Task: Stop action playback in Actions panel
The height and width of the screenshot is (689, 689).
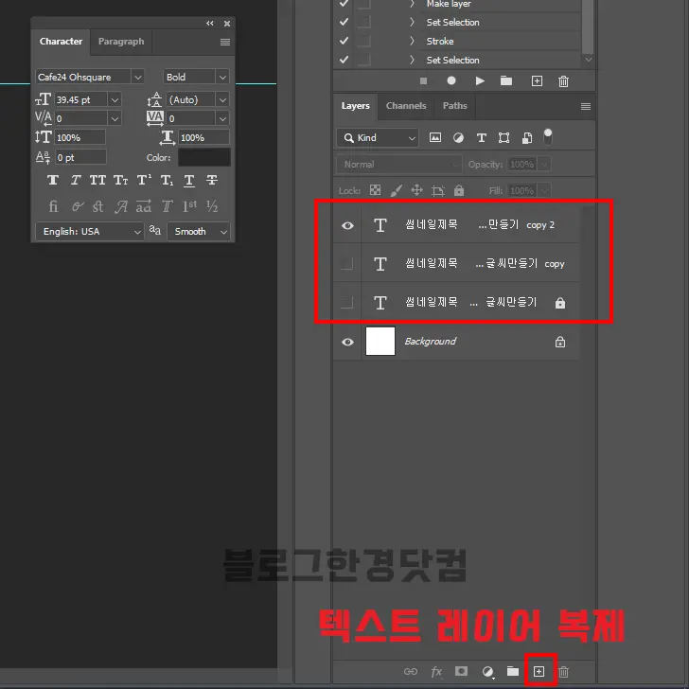Action: (x=423, y=80)
